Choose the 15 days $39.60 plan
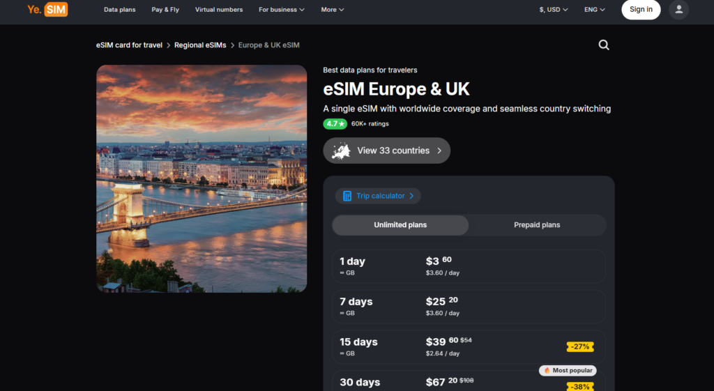The width and height of the screenshot is (714, 391). tap(469, 347)
